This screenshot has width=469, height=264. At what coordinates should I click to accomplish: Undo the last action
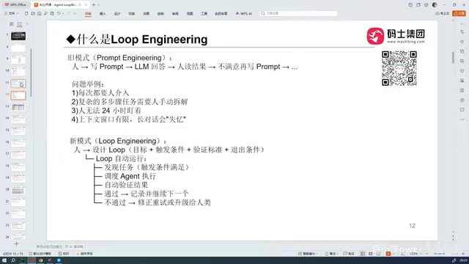click(x=59, y=13)
